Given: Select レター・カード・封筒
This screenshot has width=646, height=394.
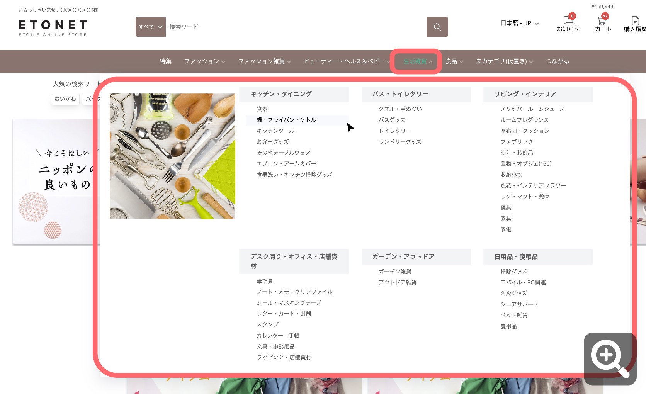Looking at the screenshot, I should pyautogui.click(x=284, y=314).
